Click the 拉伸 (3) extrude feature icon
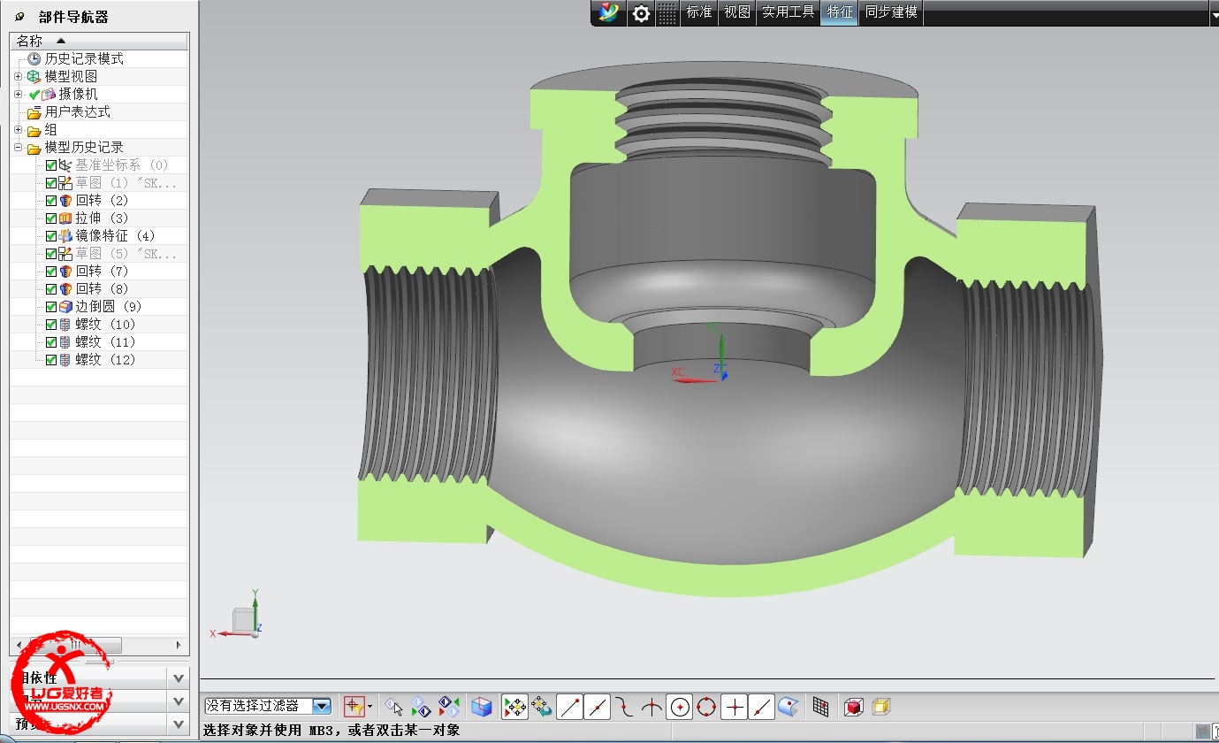 tap(65, 218)
